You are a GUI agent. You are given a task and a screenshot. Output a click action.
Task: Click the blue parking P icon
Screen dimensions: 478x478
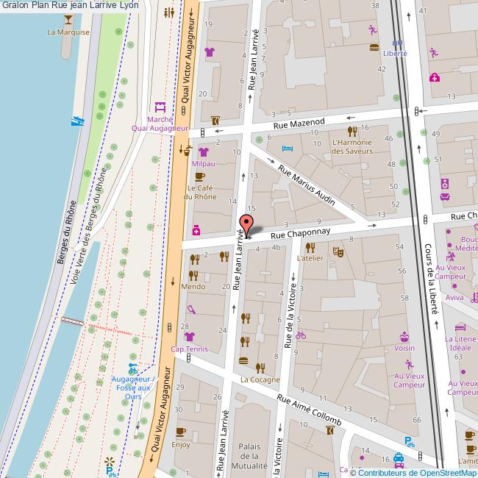[x=408, y=441]
